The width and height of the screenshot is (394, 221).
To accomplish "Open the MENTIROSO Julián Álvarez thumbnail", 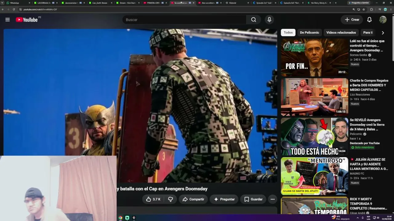I will pyautogui.click(x=314, y=176).
